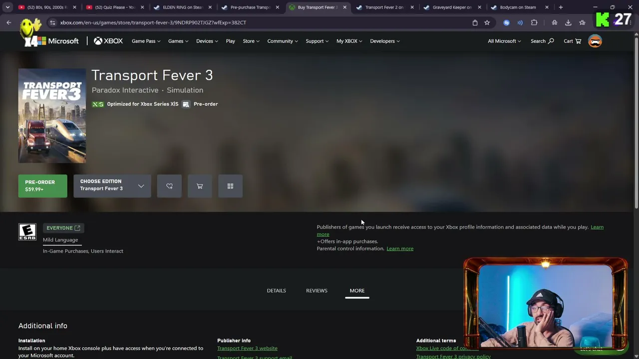Expand the Store menu
This screenshot has width=639, height=359.
pyautogui.click(x=251, y=41)
